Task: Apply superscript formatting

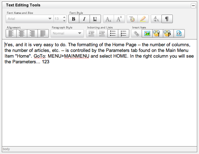Action: click(119, 19)
